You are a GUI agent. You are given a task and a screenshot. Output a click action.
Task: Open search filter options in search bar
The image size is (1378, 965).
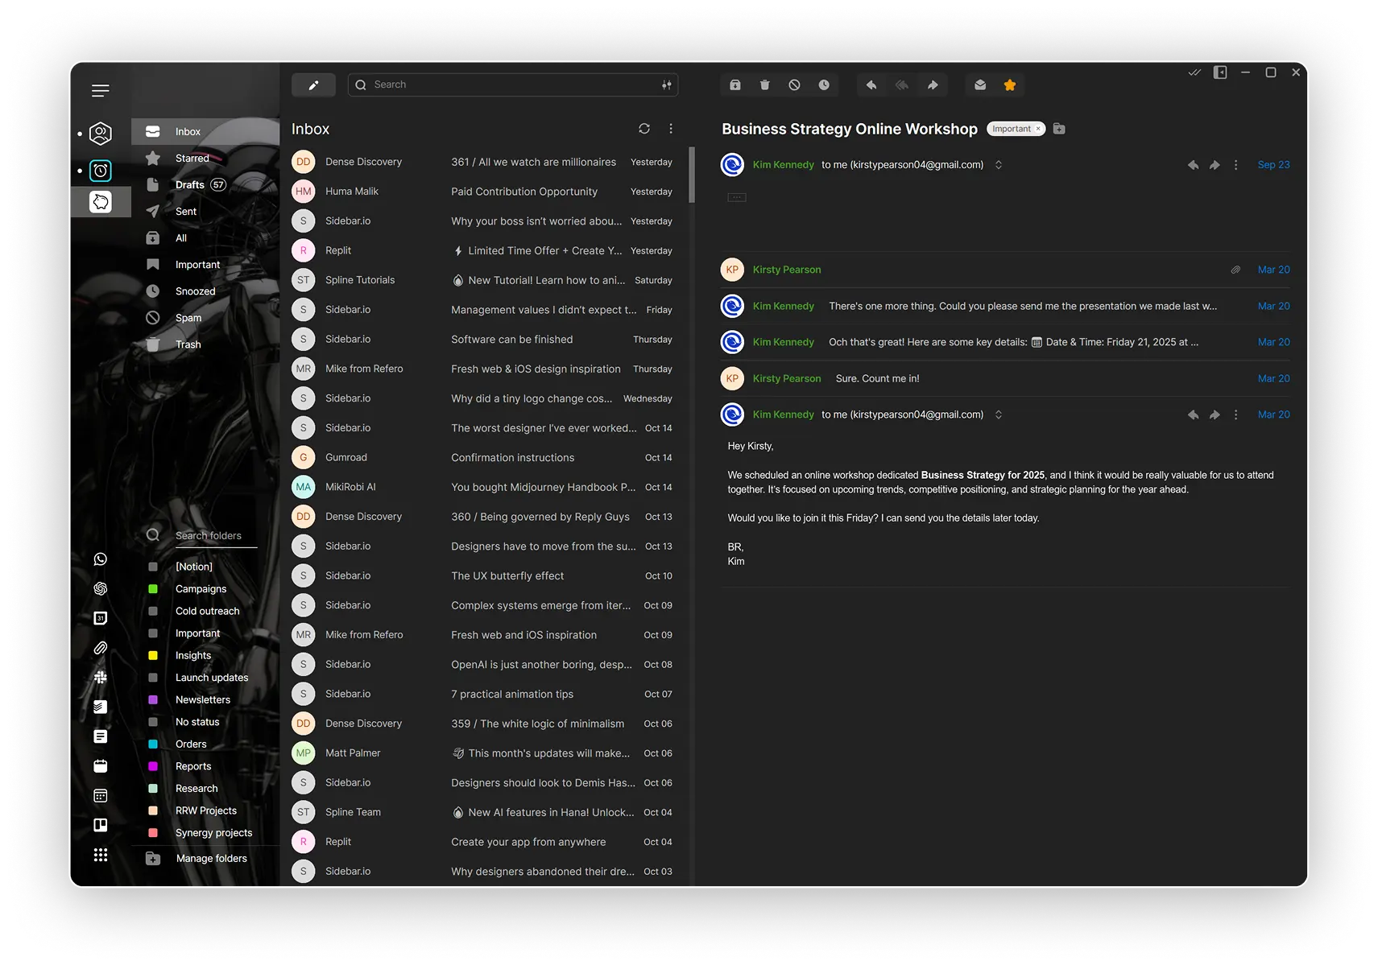tap(667, 85)
